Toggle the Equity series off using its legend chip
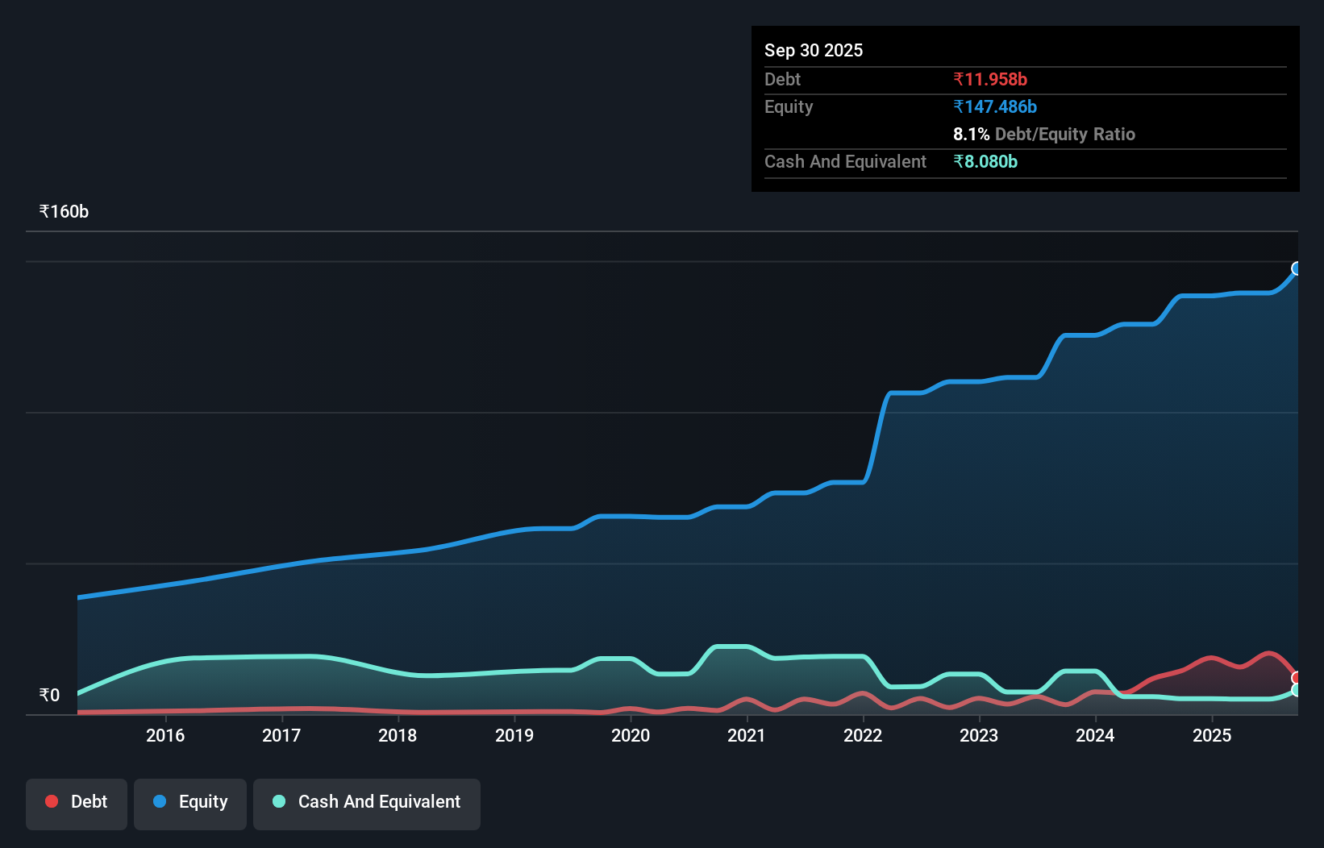 point(189,802)
